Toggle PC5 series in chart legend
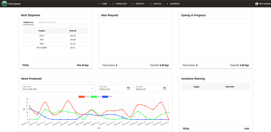Viewport: 271px width, 132px height. pyautogui.click(x=107, y=97)
